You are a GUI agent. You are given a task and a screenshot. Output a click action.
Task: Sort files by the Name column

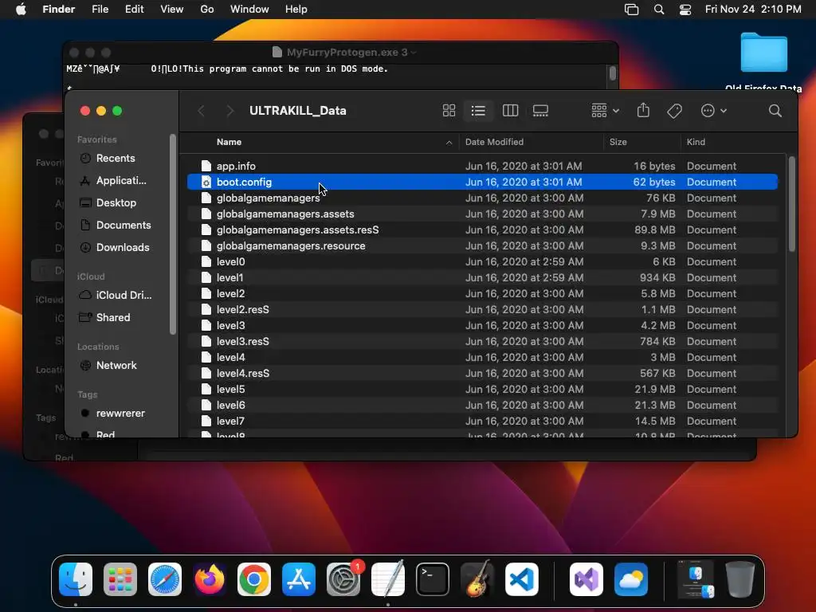[229, 142]
